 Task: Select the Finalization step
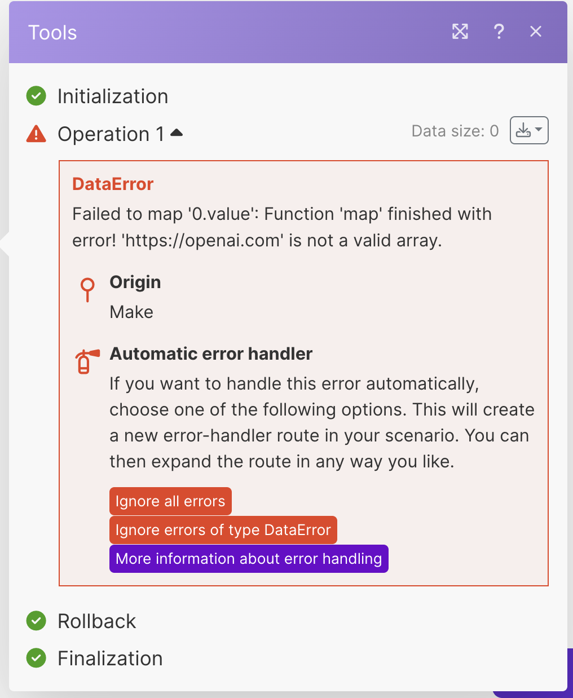[110, 659]
